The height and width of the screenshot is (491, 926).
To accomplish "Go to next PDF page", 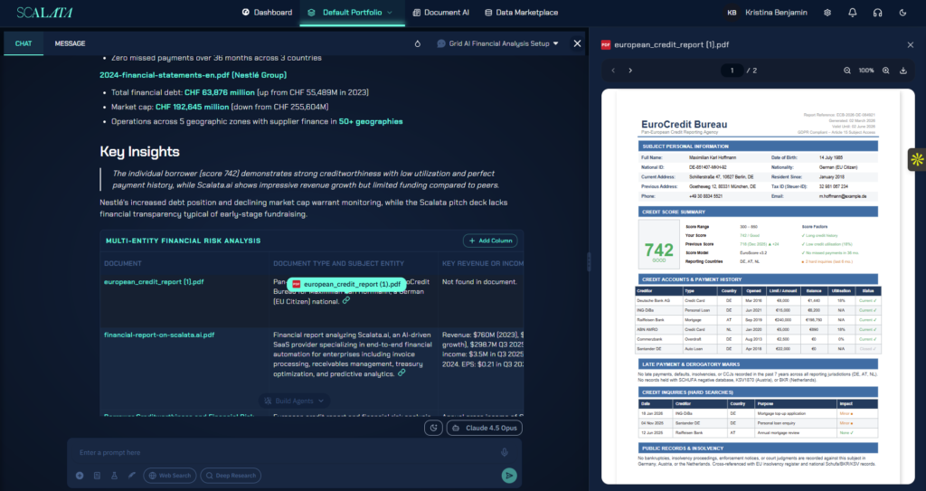I will [630, 71].
